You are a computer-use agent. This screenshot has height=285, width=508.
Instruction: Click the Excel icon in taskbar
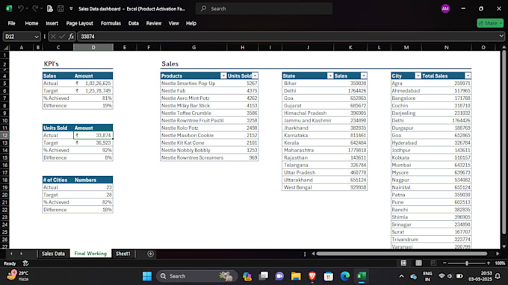[361, 276]
